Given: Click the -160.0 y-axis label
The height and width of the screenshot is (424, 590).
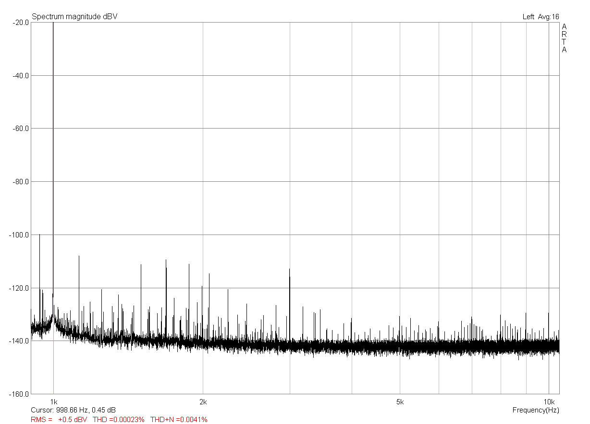Looking at the screenshot, I should click(x=18, y=394).
